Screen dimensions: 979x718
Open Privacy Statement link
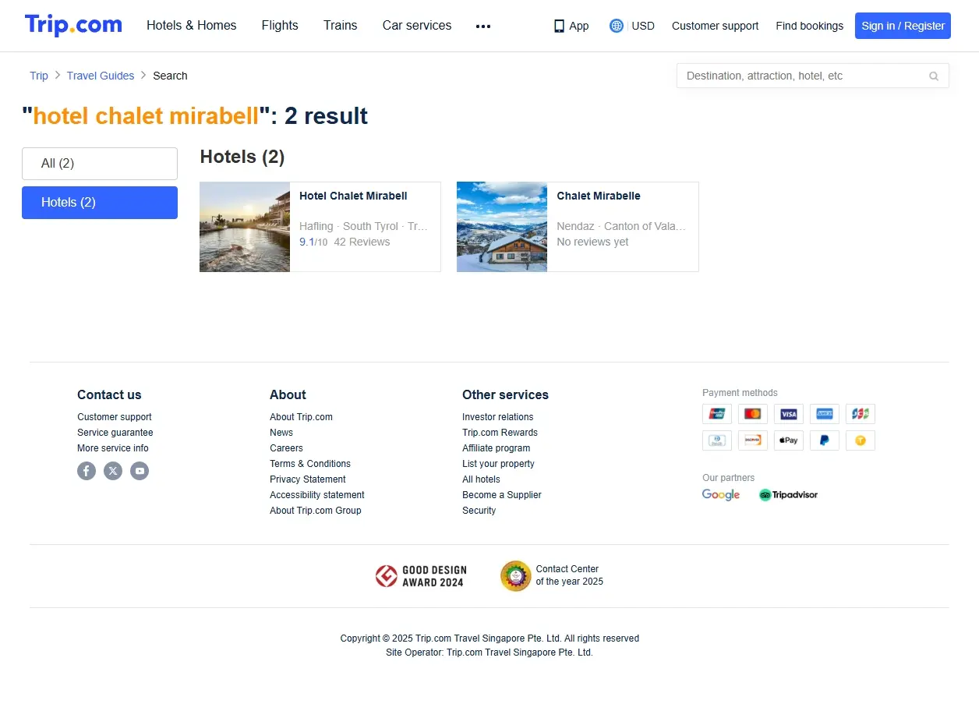(x=308, y=479)
